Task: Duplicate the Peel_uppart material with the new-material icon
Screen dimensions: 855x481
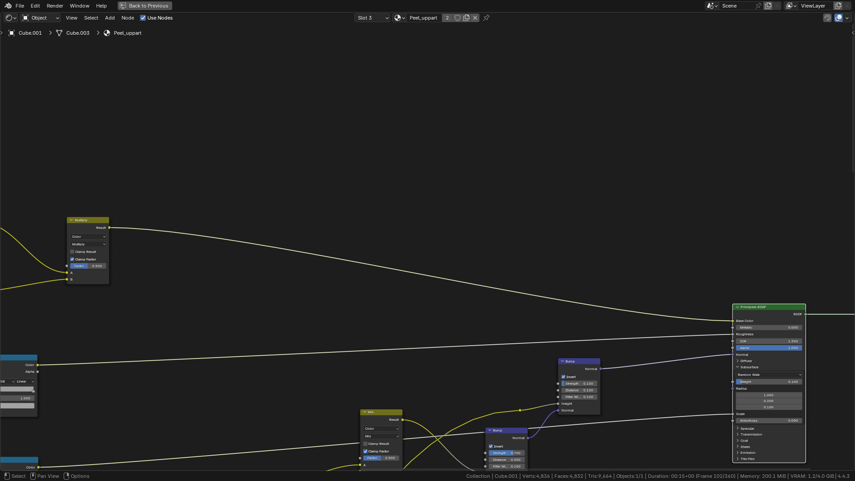Action: pyautogui.click(x=466, y=18)
